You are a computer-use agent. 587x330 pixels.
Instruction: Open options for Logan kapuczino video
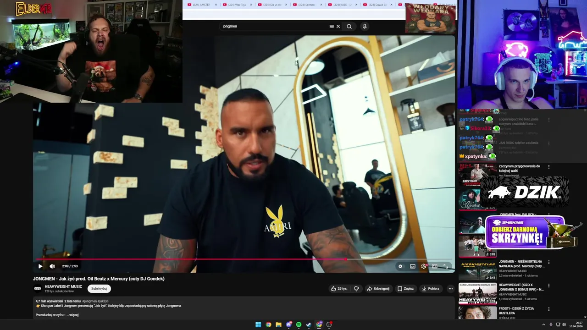[548, 120]
